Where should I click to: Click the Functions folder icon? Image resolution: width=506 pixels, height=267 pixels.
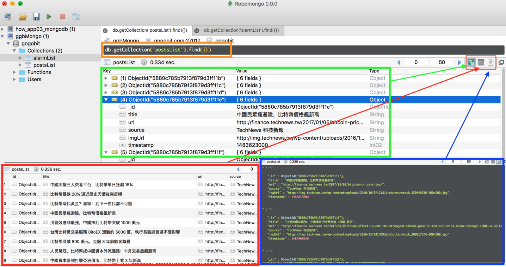(22, 72)
